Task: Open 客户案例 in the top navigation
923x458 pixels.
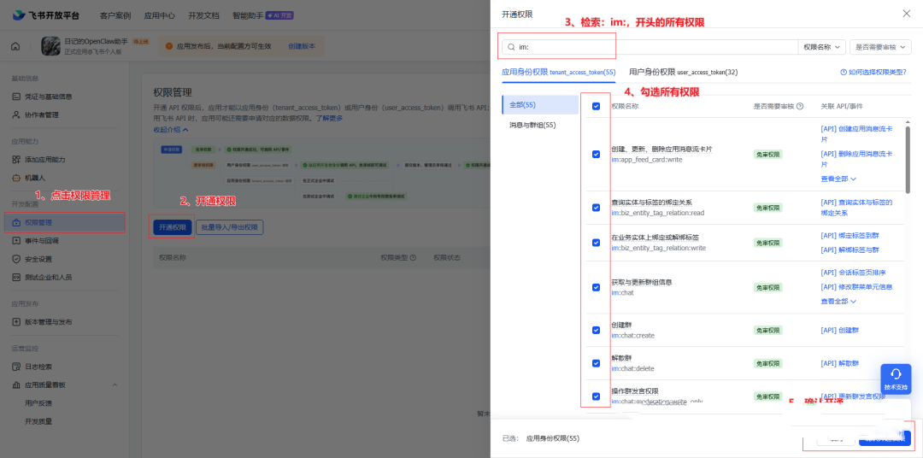Action: tap(115, 15)
